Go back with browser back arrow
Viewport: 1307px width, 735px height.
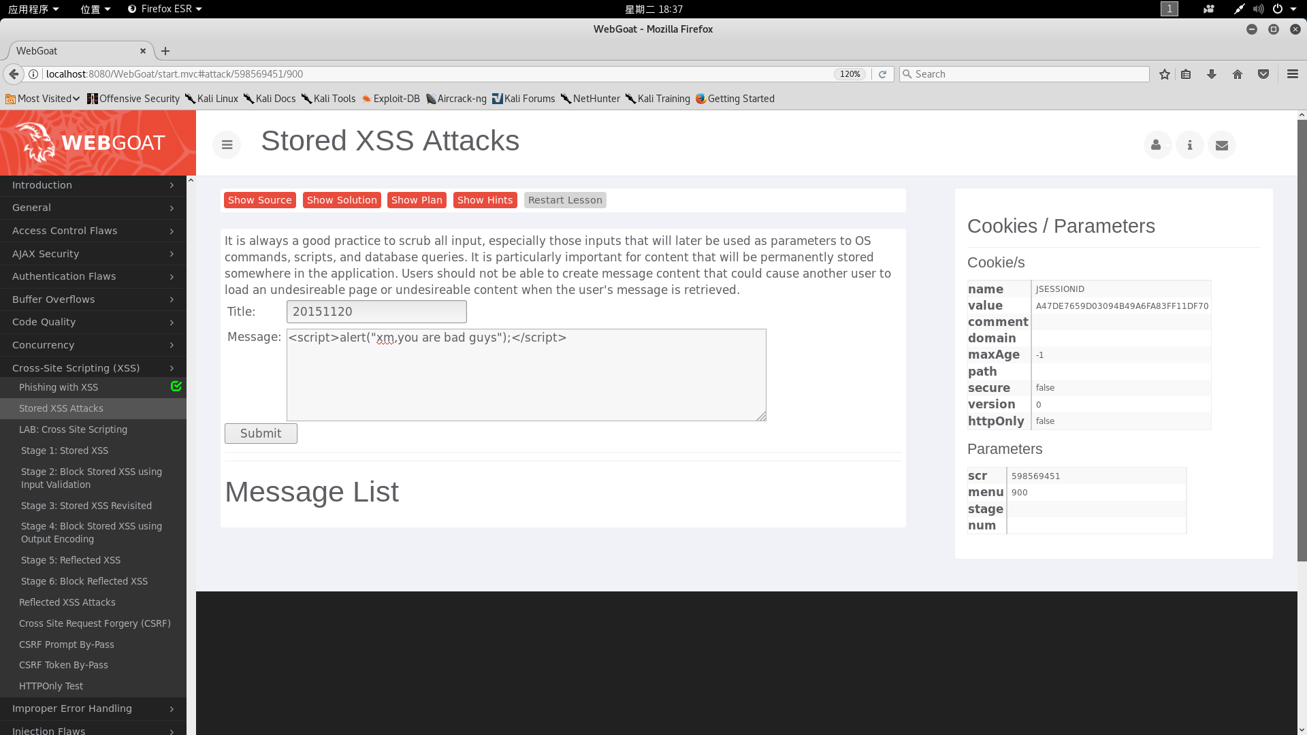tap(14, 74)
